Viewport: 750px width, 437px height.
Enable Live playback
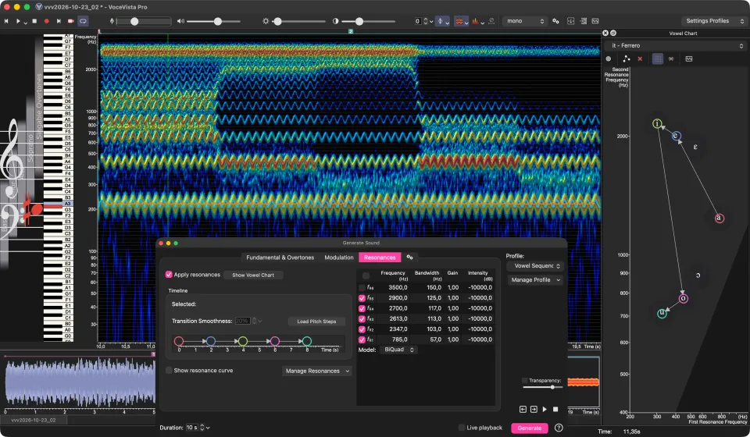pyautogui.click(x=462, y=428)
